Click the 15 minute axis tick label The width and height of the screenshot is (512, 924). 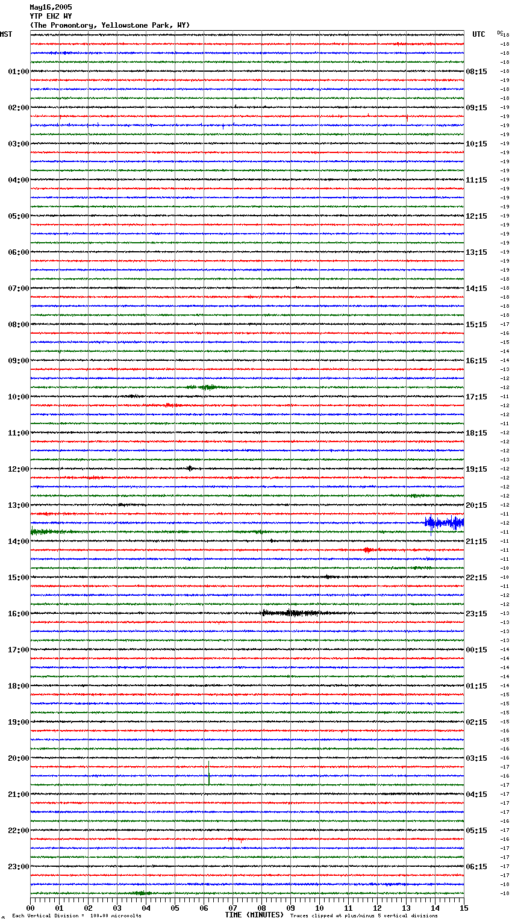[x=464, y=907]
